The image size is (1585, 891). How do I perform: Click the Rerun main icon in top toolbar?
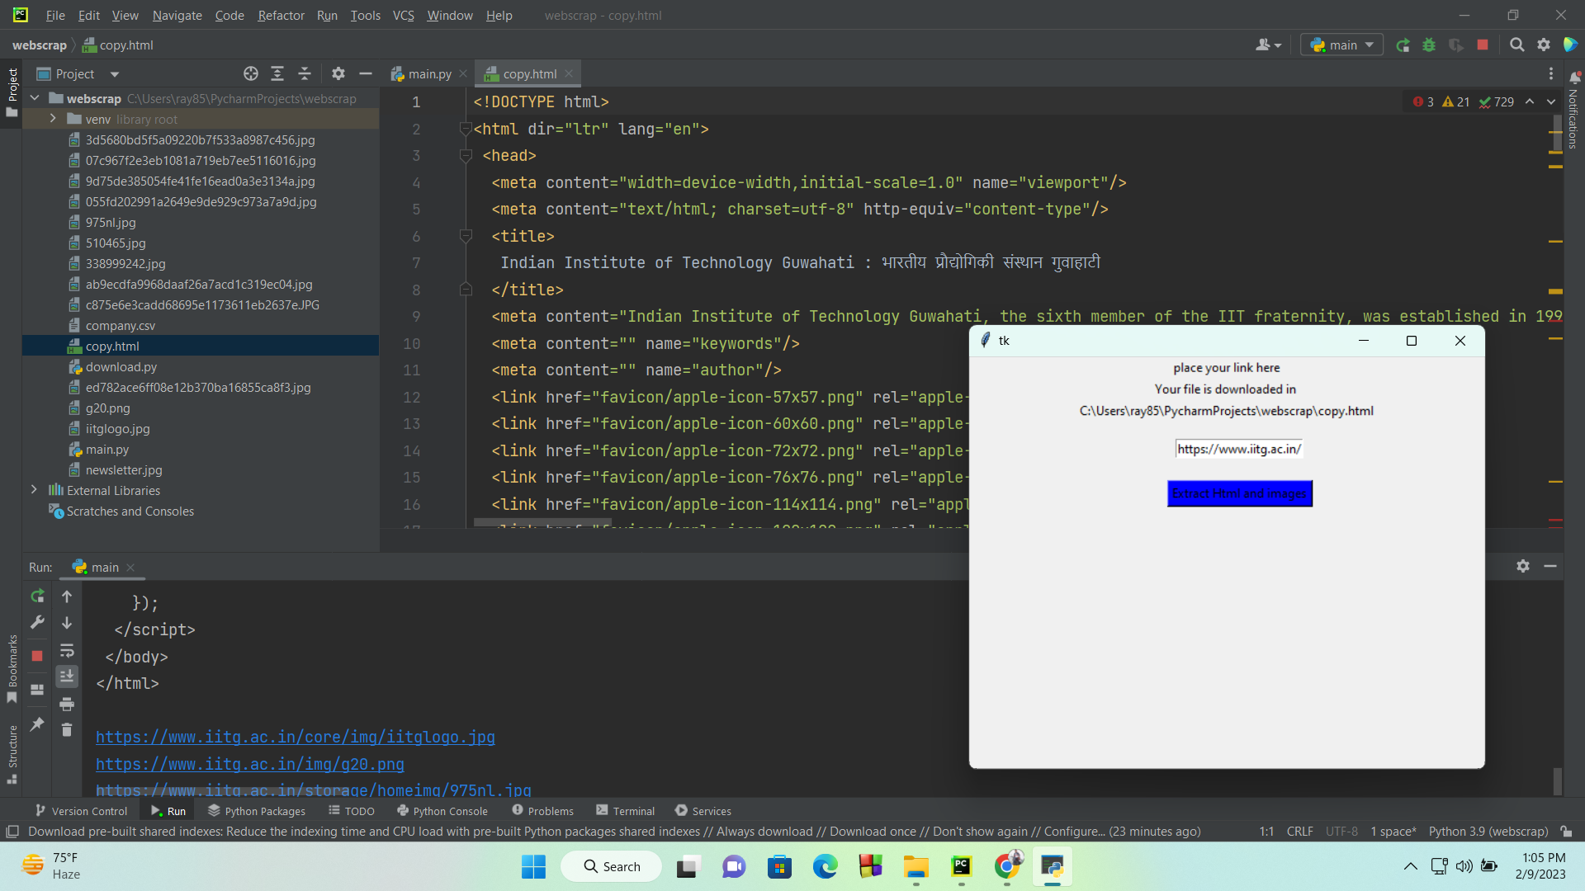1403,45
